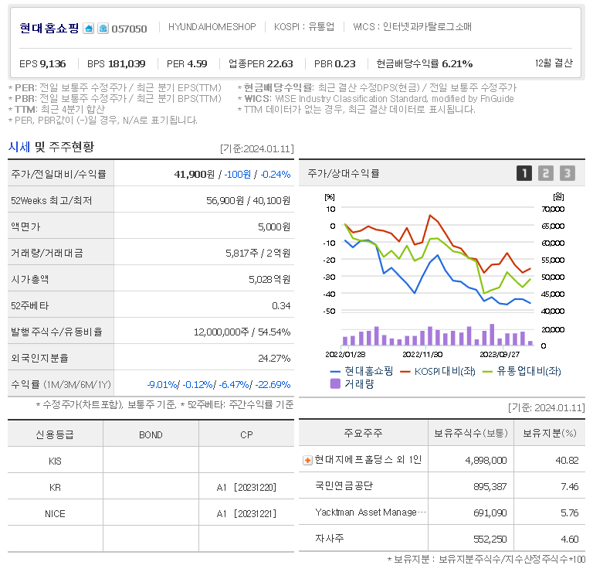Click the NICE CP rating A1 [20231221]
Viewport: 593px width, 572px height.
pos(246,513)
